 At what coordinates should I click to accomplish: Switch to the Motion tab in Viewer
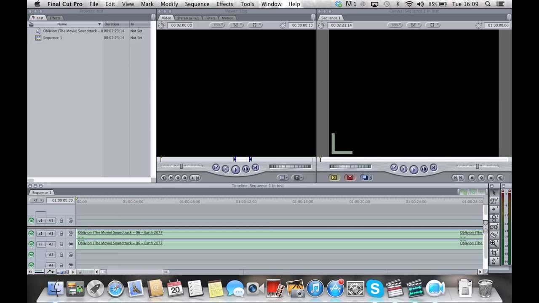coord(227,18)
